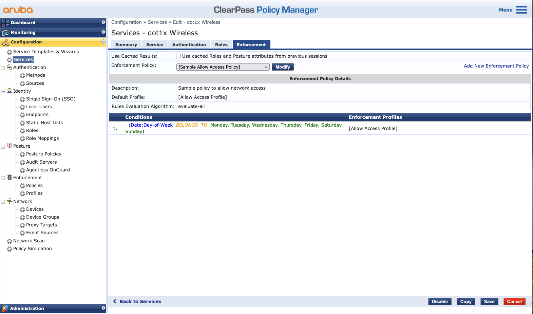533x314 pixels.
Task: Open Proxy Targets under Network
Action: [41, 225]
